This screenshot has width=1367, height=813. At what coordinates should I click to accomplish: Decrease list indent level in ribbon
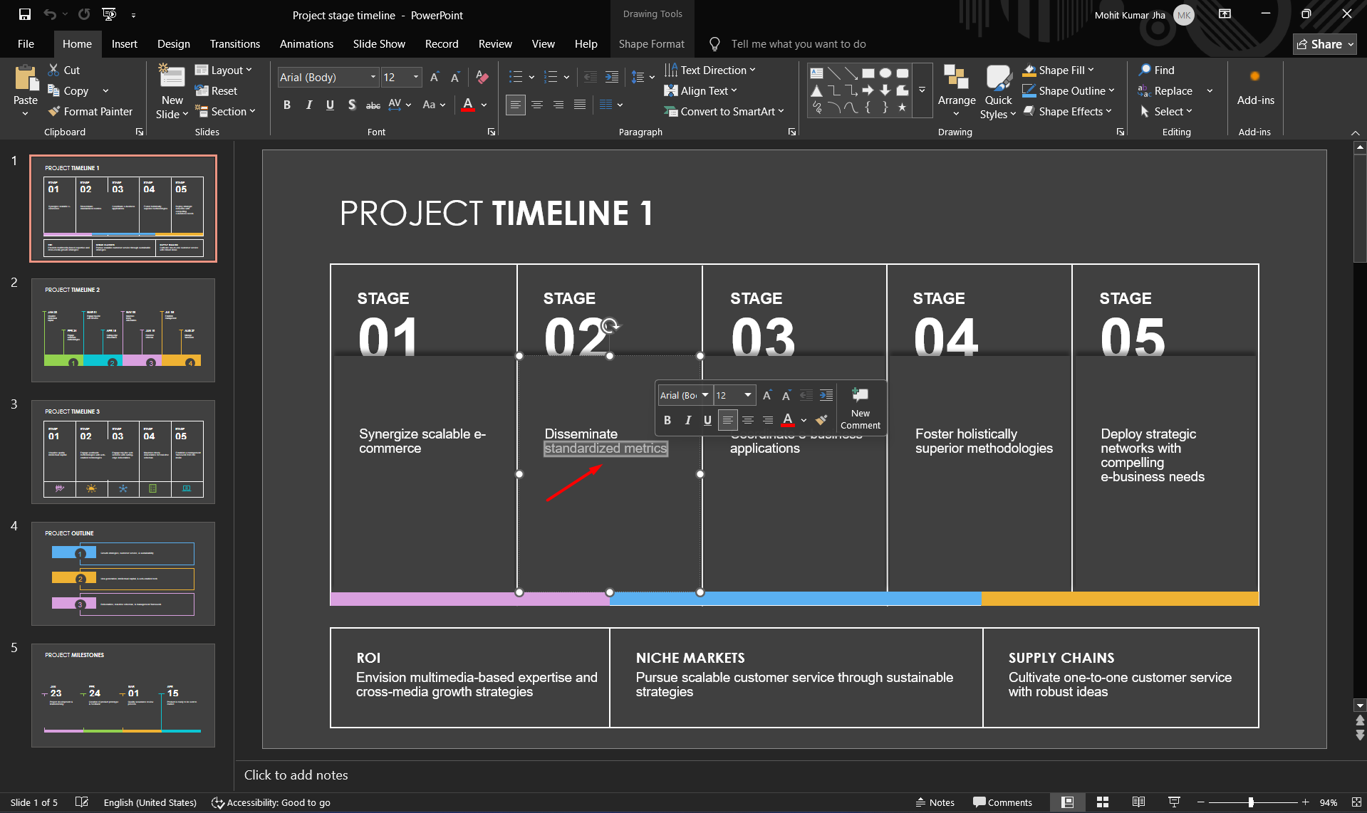(590, 77)
